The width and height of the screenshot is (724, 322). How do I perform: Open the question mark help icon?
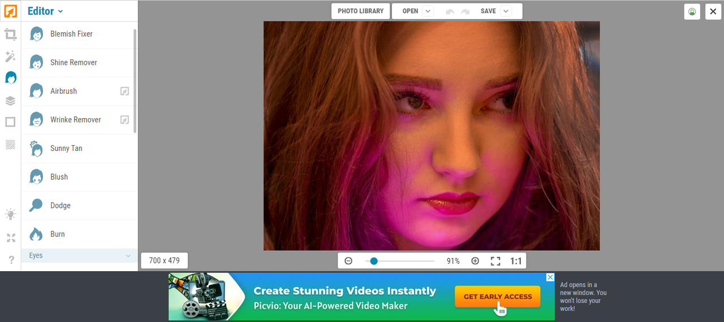click(x=11, y=260)
